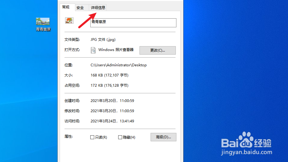Screen dimensions: 288x162
Task: Click the 创建时间: label
Action: tap(72, 101)
